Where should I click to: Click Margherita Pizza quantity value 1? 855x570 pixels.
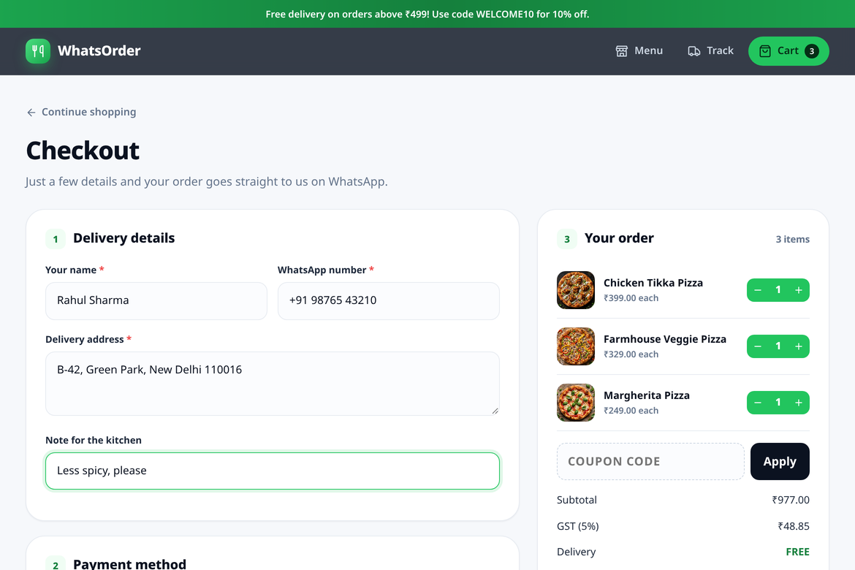(x=778, y=403)
